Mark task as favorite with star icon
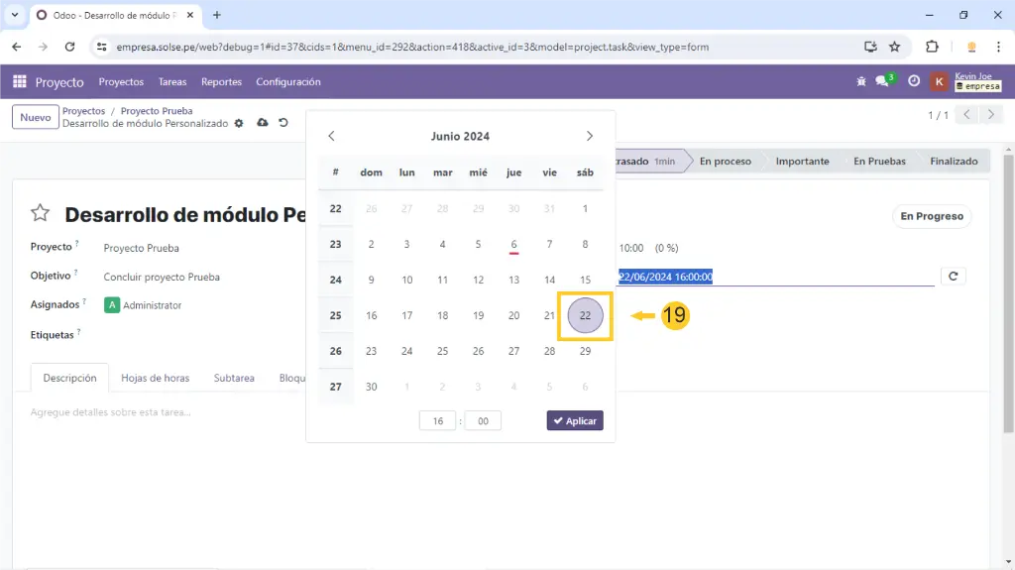 click(40, 214)
